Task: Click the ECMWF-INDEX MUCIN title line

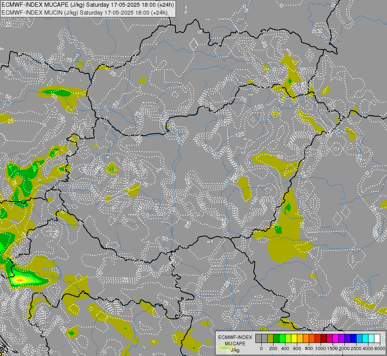Action: coord(85,12)
